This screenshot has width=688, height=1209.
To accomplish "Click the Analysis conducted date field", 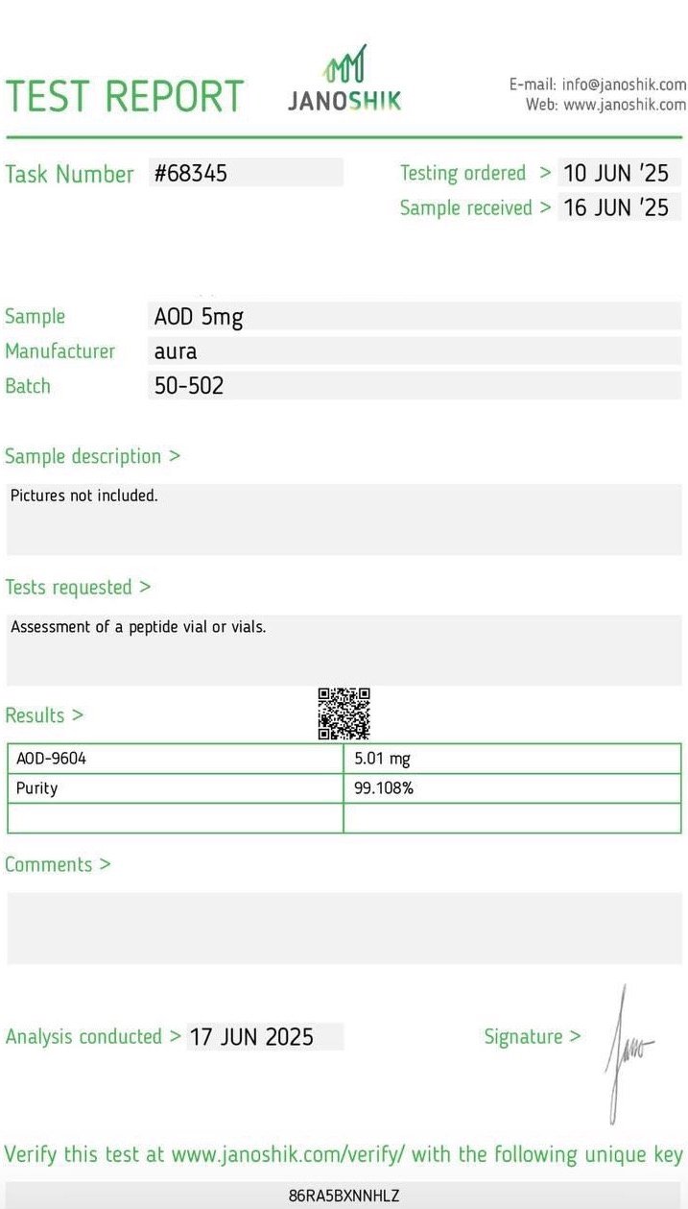I will tap(265, 1037).
